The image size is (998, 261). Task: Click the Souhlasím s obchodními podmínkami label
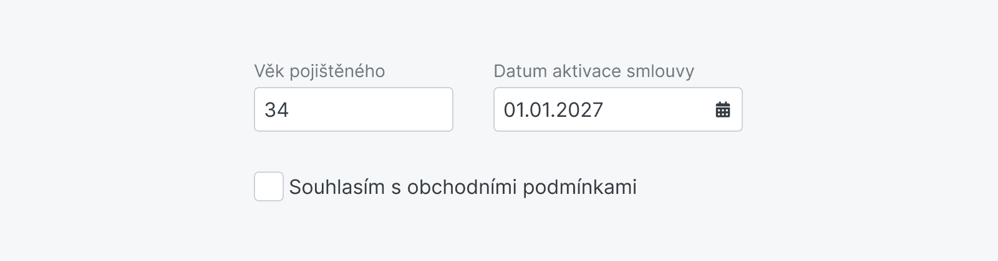click(462, 187)
